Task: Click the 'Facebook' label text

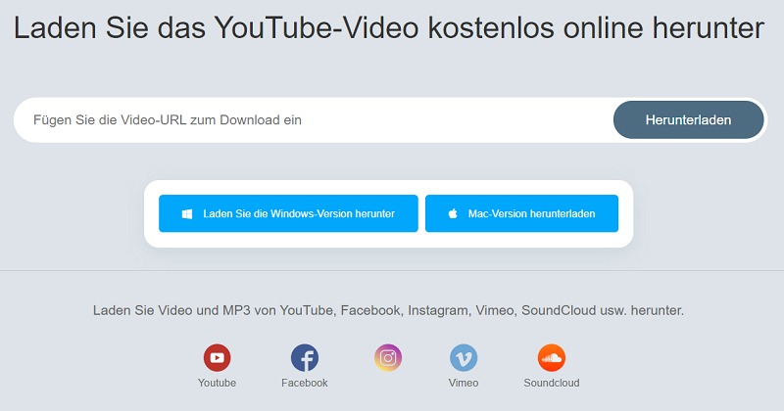Action: [305, 383]
